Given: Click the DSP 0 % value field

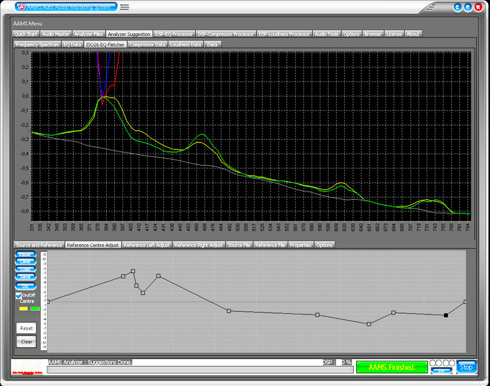Looking at the screenshot, I should [347, 362].
